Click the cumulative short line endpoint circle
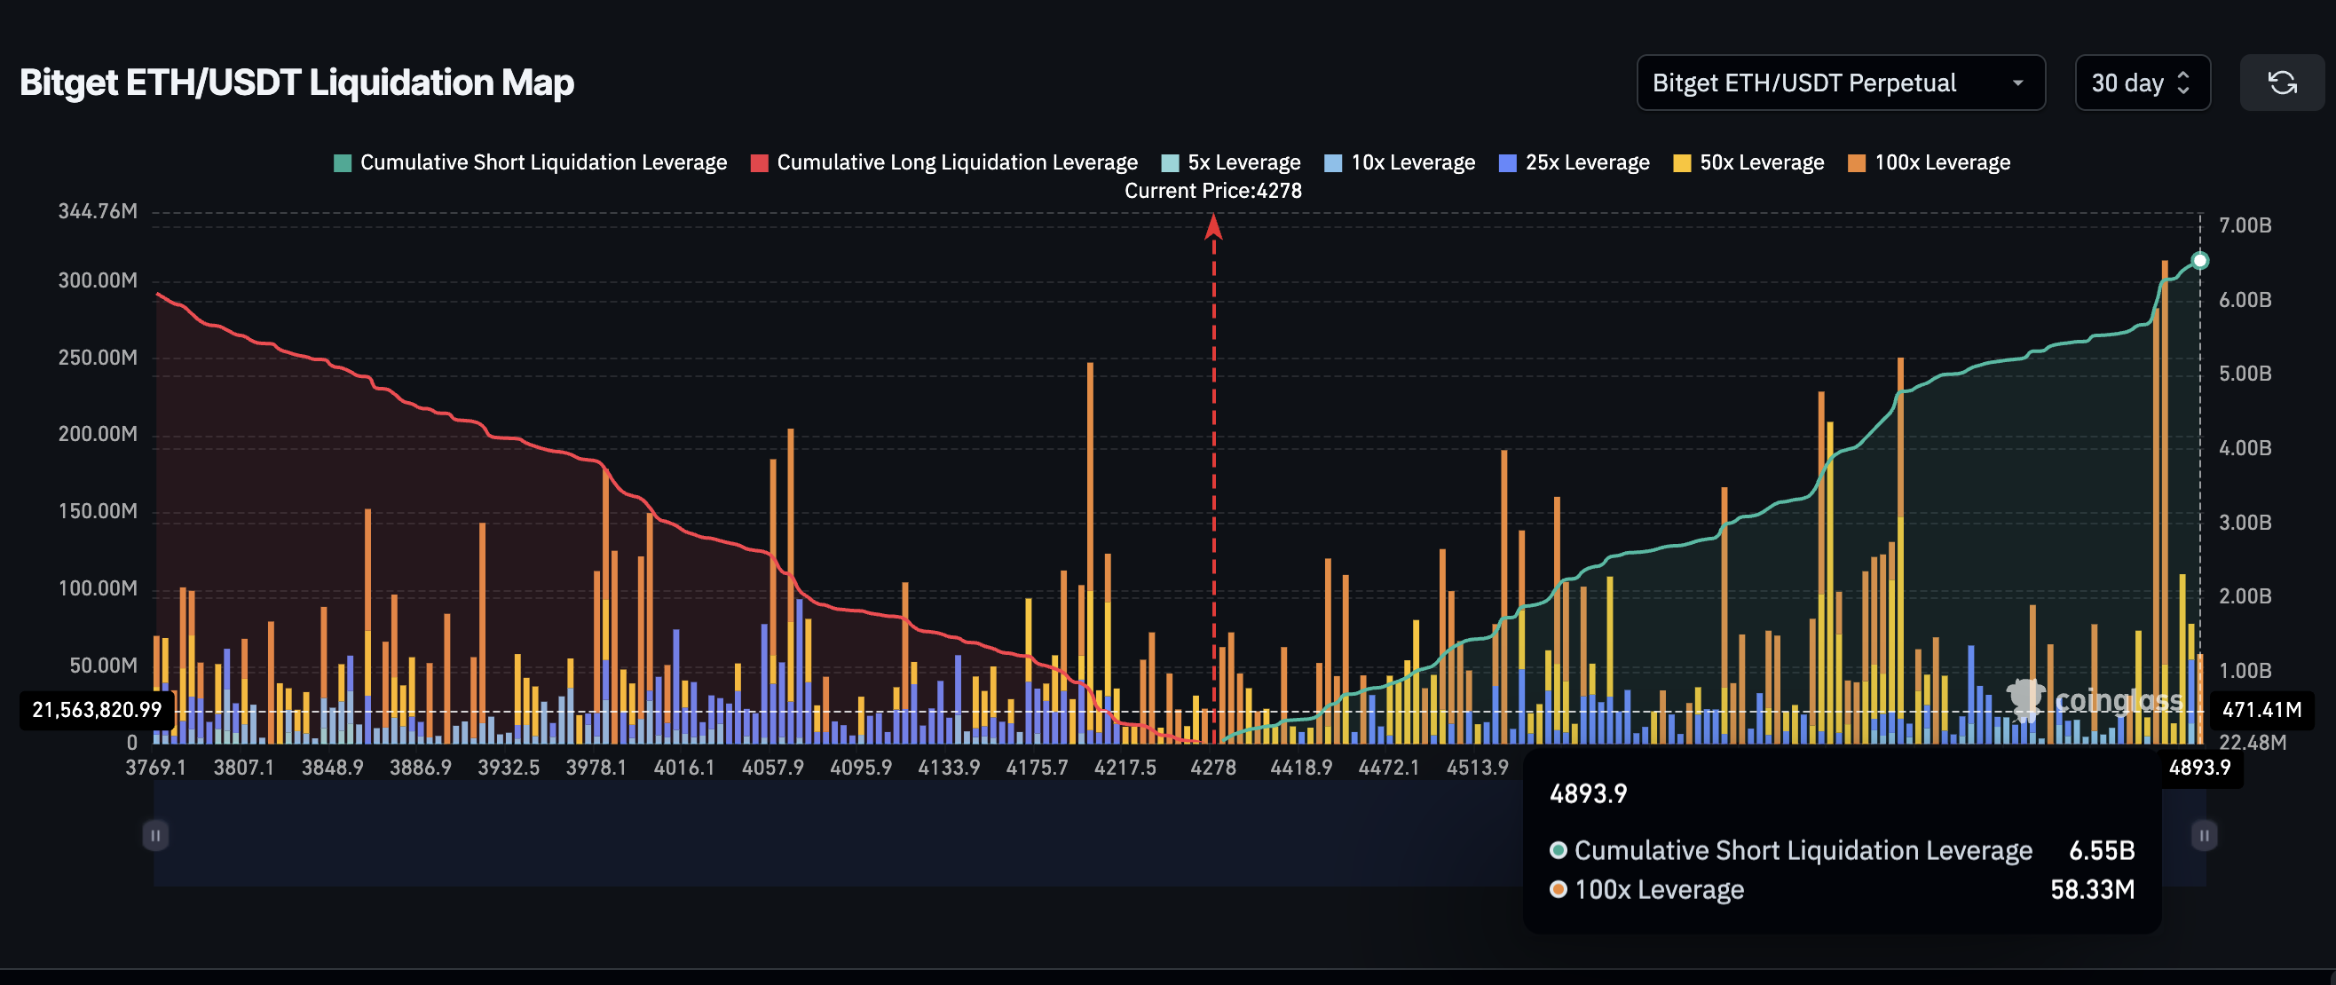Image resolution: width=2336 pixels, height=985 pixels. [2199, 261]
